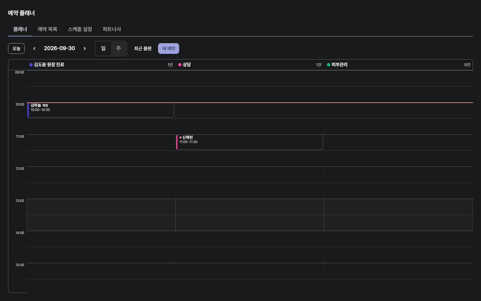The image size is (481, 301).
Task: Click the 12:00 time label
Action: pyautogui.click(x=20, y=169)
